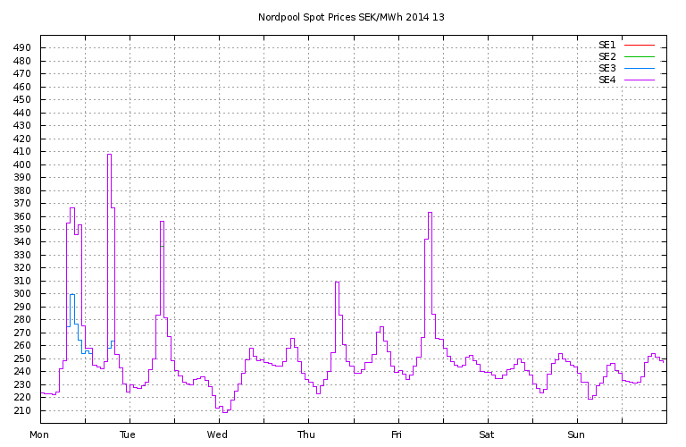Screen dimensions: 686x447
Task: Click the 250 y-axis value
Action: [21, 358]
